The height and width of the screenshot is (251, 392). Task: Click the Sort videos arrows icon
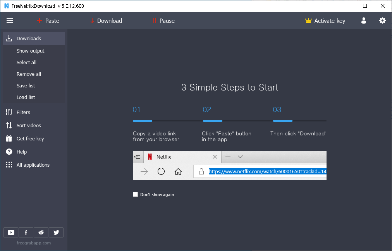9,125
